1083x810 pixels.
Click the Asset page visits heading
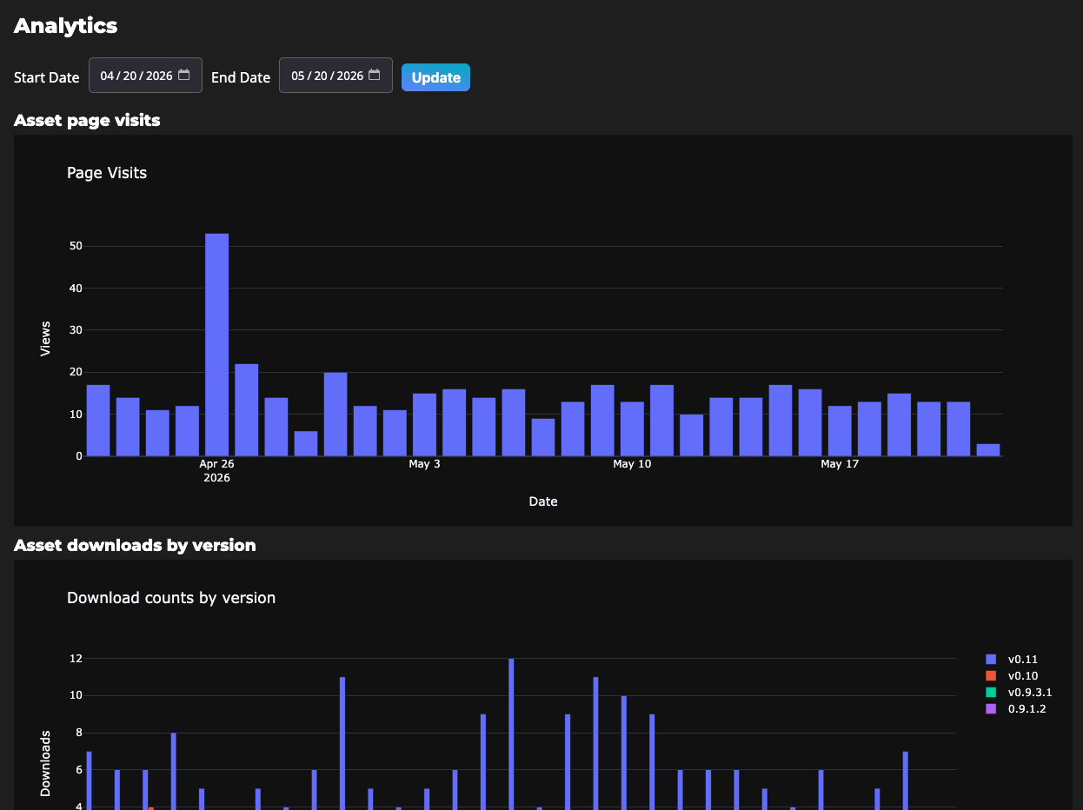click(87, 120)
